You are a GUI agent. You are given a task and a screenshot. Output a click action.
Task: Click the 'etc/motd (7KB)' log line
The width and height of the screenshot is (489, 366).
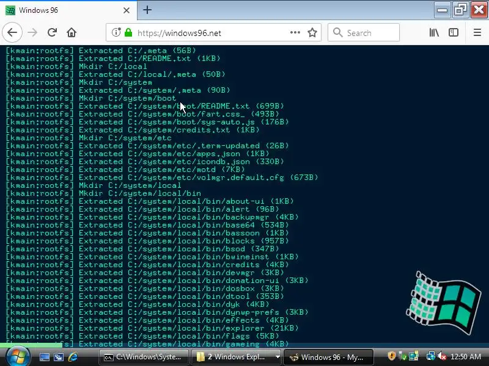pyautogui.click(x=125, y=170)
